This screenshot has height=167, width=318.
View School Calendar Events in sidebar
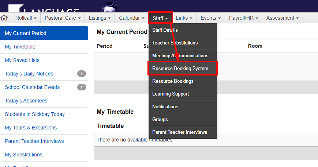point(32,87)
